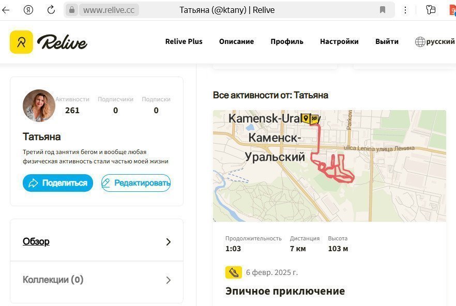The height and width of the screenshot is (306, 456).
Task: Click Подписки count 0
Action: (156, 111)
